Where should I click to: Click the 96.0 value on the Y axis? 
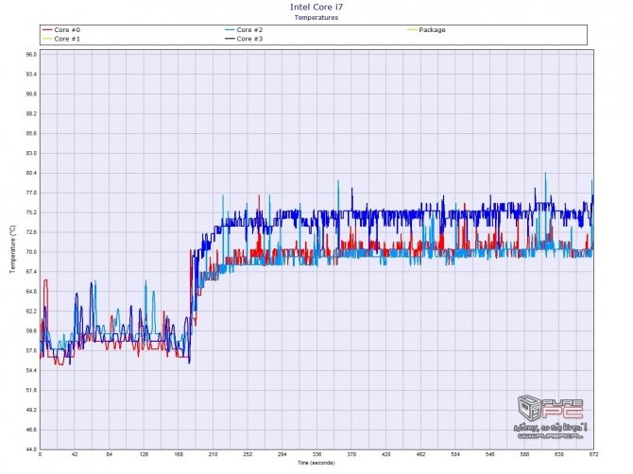click(x=31, y=55)
